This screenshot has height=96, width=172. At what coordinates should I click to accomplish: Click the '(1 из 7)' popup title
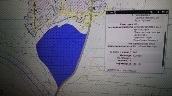click(112, 13)
